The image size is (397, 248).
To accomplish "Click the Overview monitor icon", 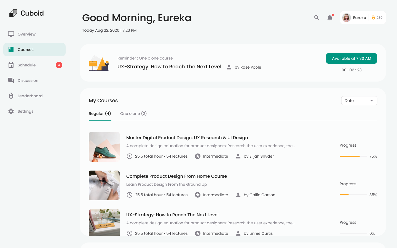I will point(11,34).
